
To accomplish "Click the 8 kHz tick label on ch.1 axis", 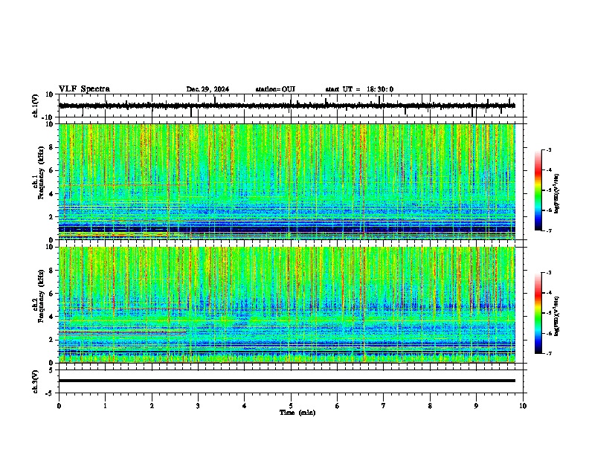I will coord(51,147).
